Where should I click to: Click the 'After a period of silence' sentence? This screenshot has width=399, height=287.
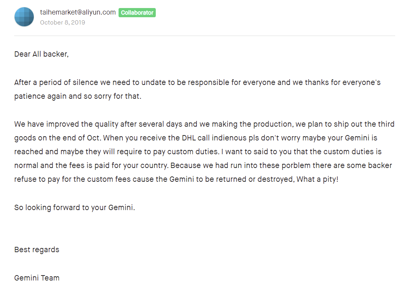[198, 83]
